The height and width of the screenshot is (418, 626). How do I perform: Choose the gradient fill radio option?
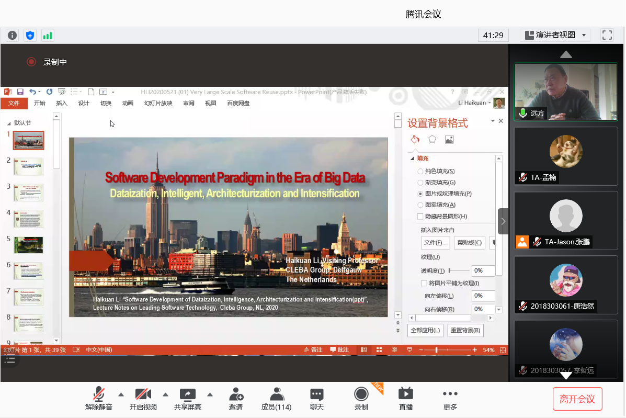pos(420,183)
